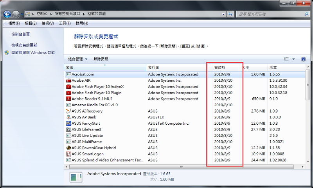Click the Acrobat.com thumbnail in details pane
The image size is (313, 188).
(76, 177)
